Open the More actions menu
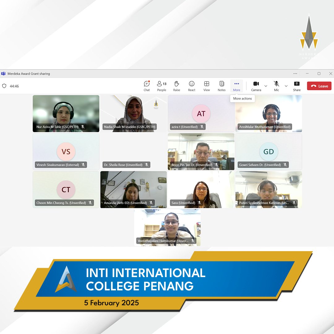Screen dimensions: 334x334 (237, 86)
